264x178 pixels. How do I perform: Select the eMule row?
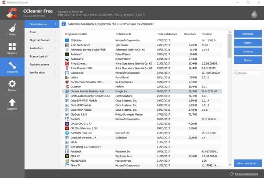(x=142, y=142)
